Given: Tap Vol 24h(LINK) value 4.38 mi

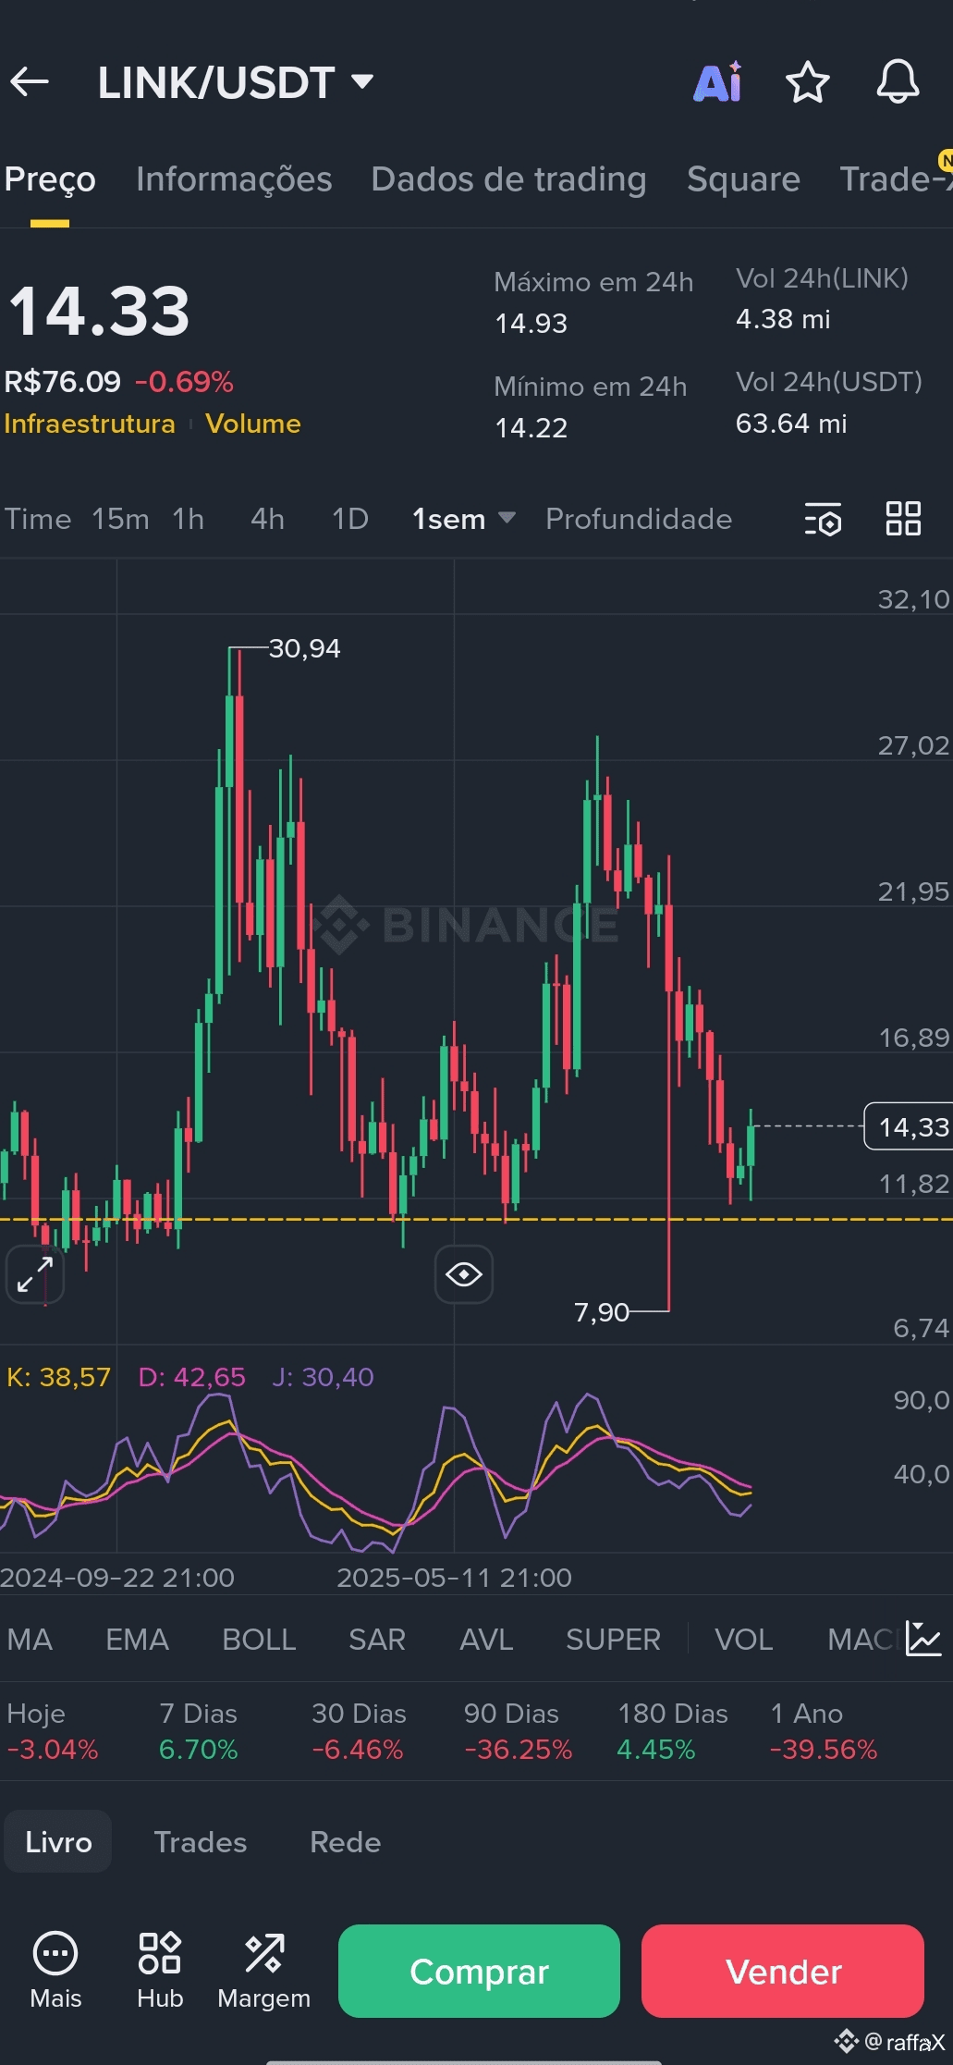Looking at the screenshot, I should pos(783,319).
